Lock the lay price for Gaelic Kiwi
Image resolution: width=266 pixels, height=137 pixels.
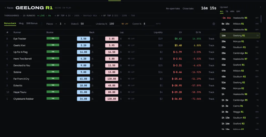pos(121,45)
